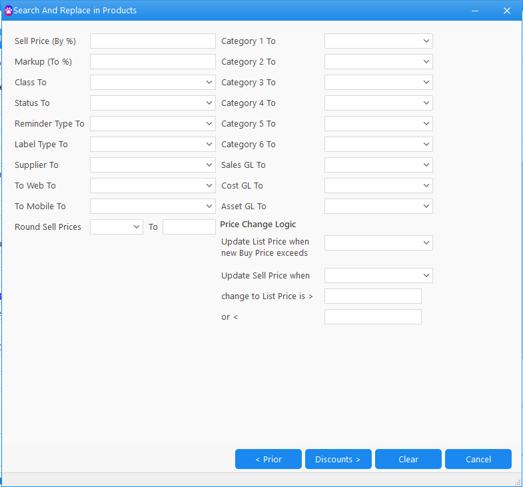Click the paw app icon in title bar
Viewport: 523px width, 487px height.
tap(9, 11)
